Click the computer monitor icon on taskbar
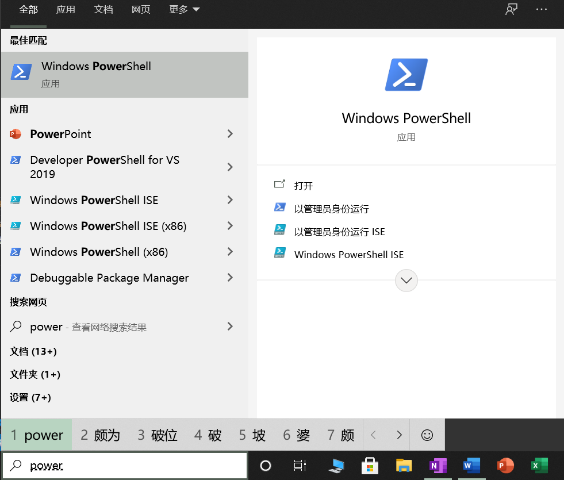This screenshot has width=564, height=480. click(336, 466)
